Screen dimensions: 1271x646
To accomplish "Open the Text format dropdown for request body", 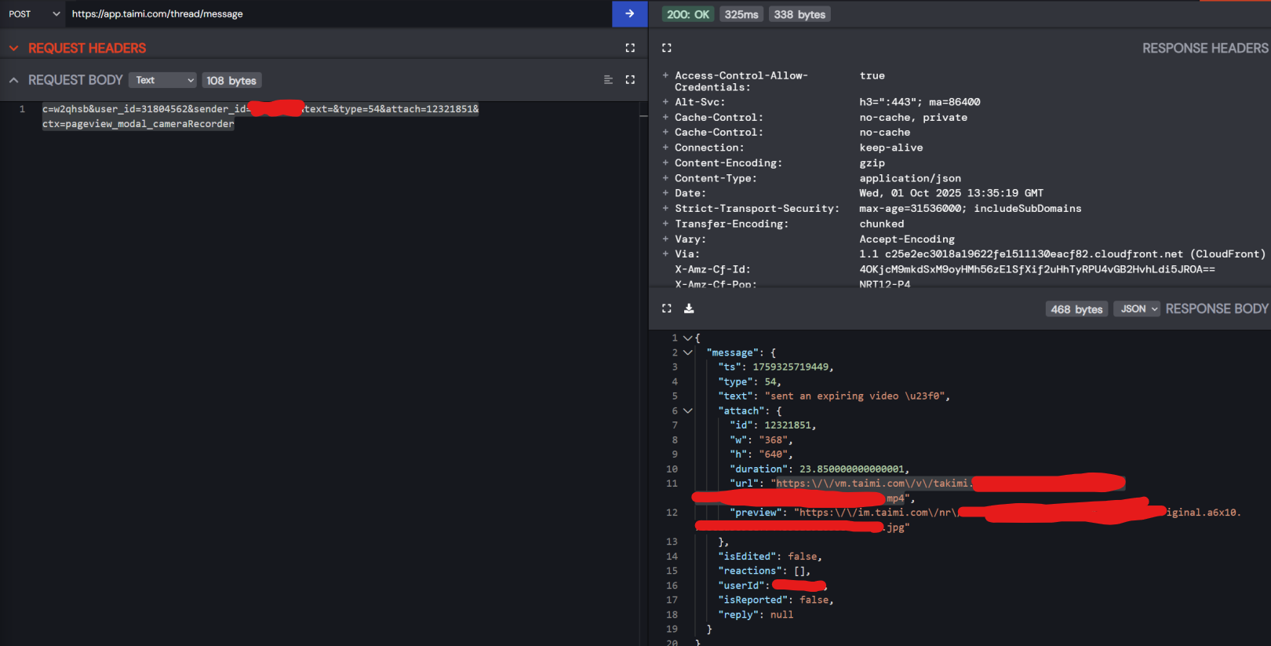I will [162, 80].
